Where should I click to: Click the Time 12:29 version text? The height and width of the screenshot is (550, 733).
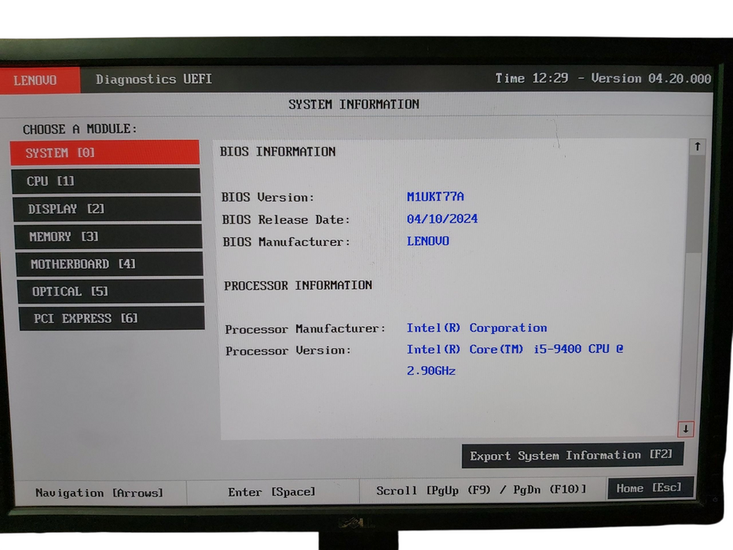tap(603, 78)
